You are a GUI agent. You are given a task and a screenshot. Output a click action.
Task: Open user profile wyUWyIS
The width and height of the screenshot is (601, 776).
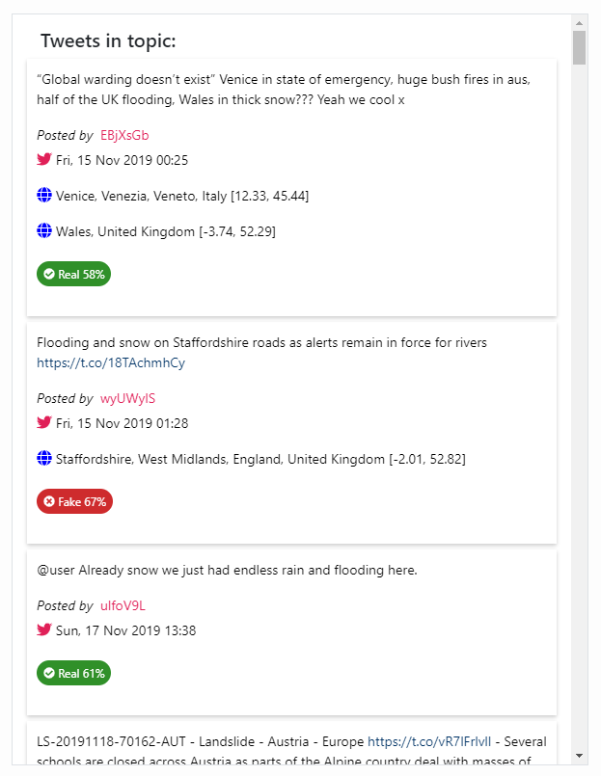[127, 398]
